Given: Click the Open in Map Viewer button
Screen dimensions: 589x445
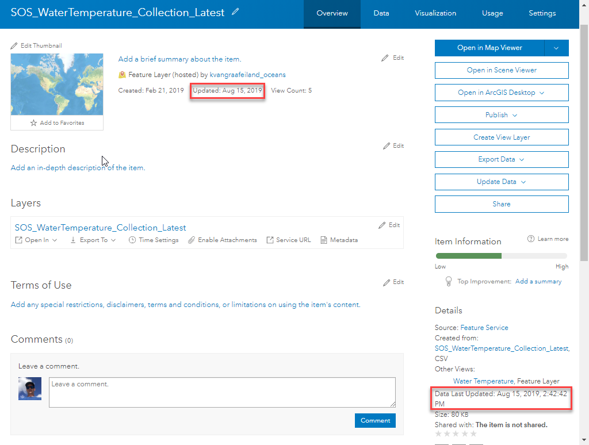Looking at the screenshot, I should [x=489, y=48].
